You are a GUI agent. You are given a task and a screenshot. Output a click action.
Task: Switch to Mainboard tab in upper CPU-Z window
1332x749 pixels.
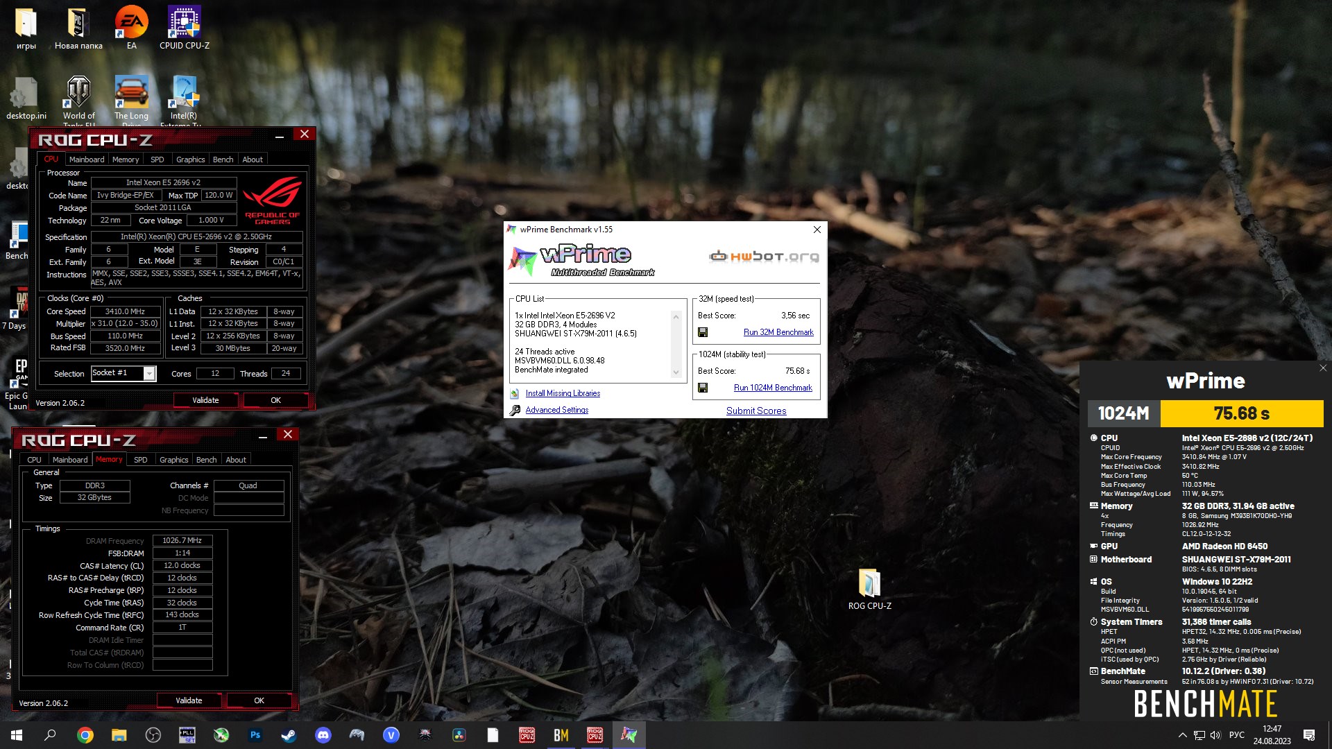click(x=87, y=160)
